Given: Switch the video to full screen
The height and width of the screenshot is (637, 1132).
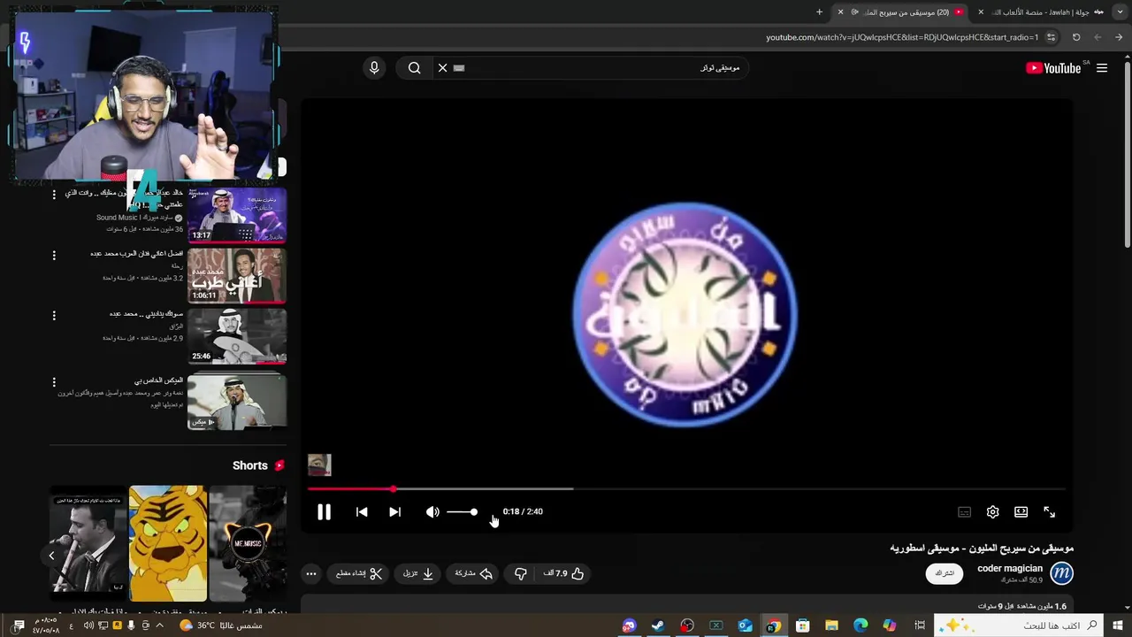Looking at the screenshot, I should click(x=1049, y=511).
